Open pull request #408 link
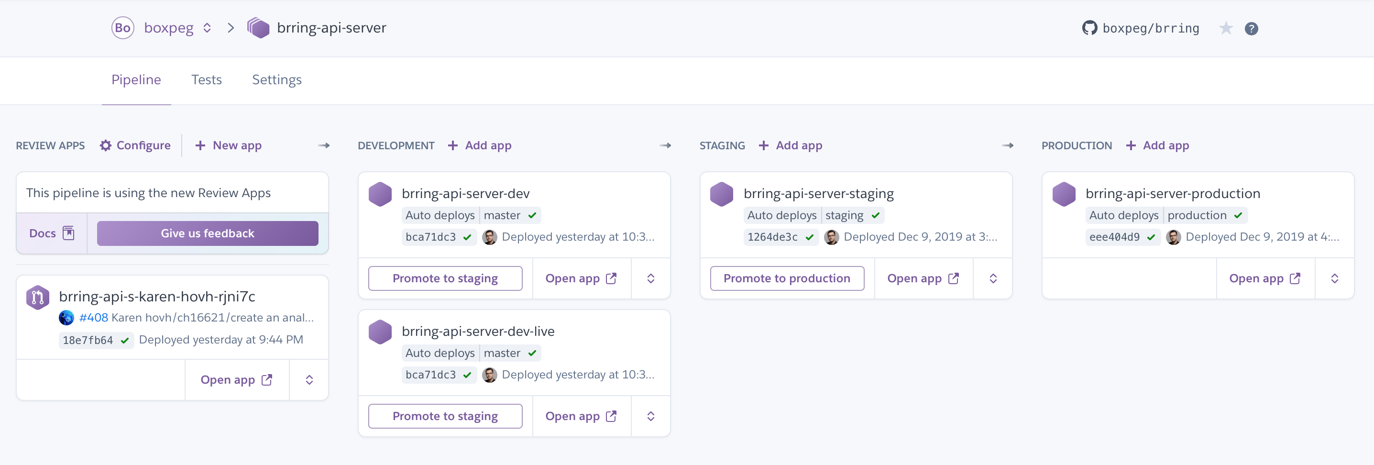 [93, 318]
